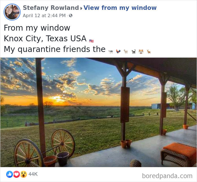Open the 44K reactions count
Screen dimensions: 197x182
tap(33, 174)
